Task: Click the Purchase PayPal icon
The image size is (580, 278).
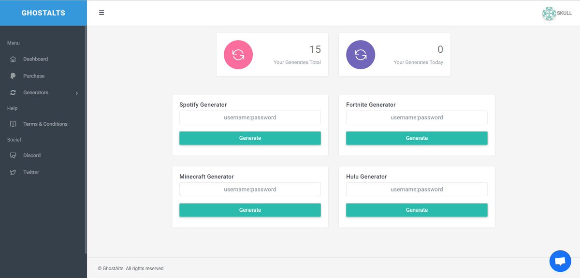Action: (13, 76)
